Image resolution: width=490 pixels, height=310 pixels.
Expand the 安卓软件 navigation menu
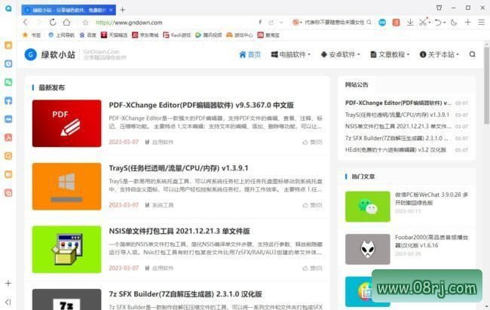click(340, 54)
